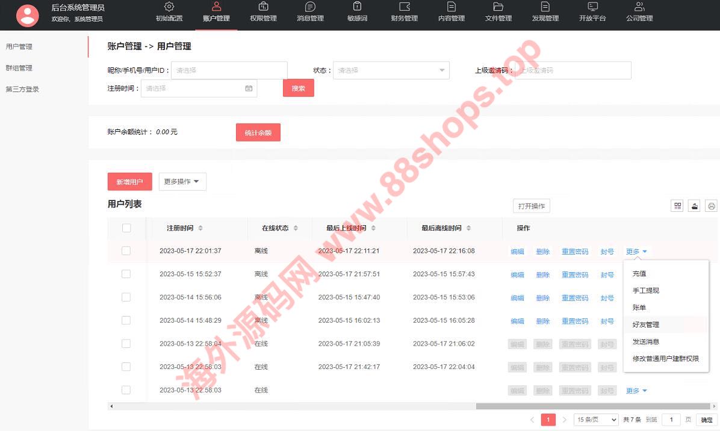Click the print icon above the table
This screenshot has width=720, height=431.
(x=712, y=206)
